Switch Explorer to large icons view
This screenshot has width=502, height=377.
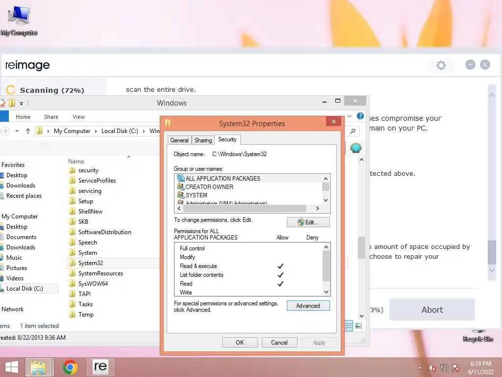pos(358,326)
